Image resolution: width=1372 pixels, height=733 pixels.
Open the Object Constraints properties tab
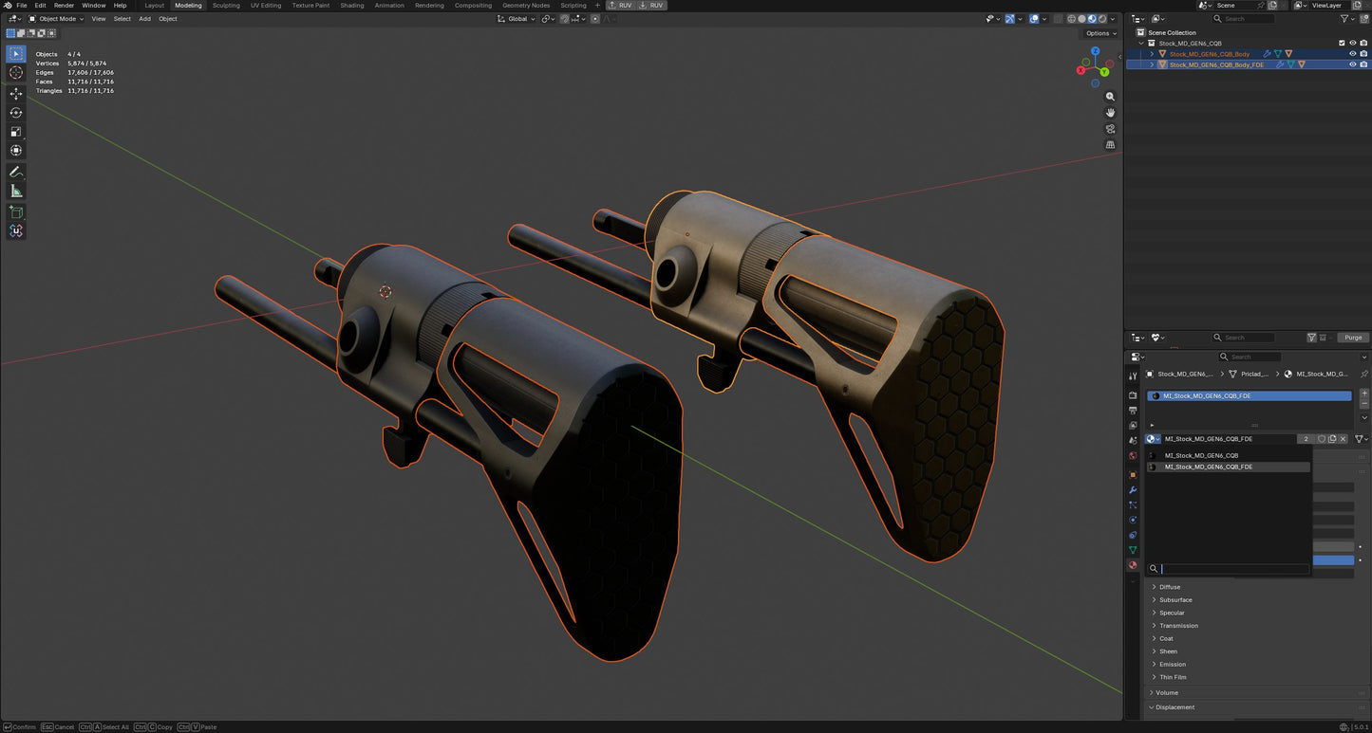[x=1133, y=535]
